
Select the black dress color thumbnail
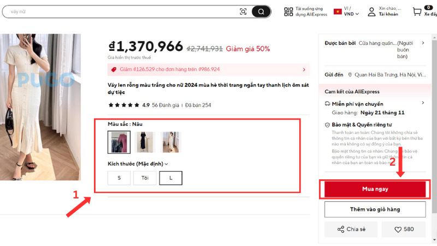click(145, 142)
